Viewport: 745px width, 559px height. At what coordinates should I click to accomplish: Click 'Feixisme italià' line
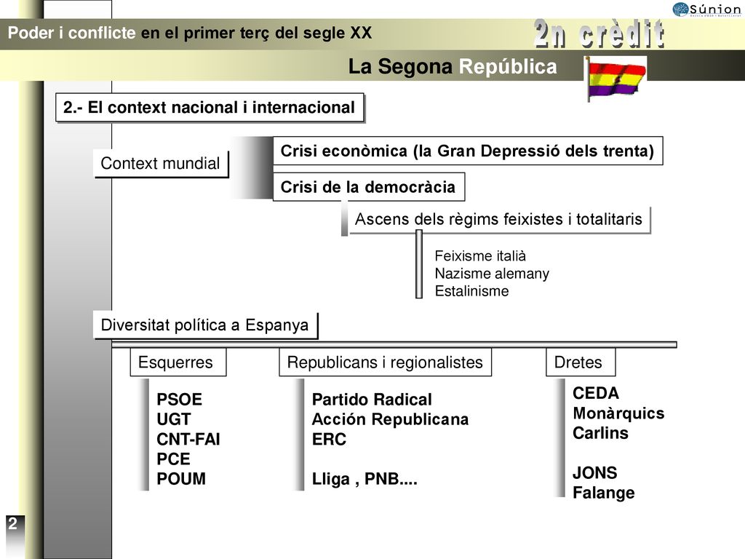click(x=480, y=255)
